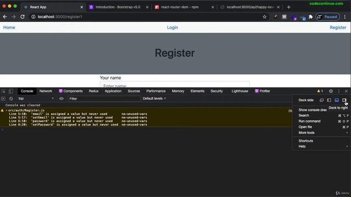Open the Default levels dropdown
Viewport: 351px width, 197px height.
coord(154,99)
